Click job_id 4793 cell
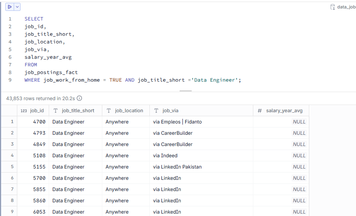The width and height of the screenshot is (356, 216). [33, 133]
